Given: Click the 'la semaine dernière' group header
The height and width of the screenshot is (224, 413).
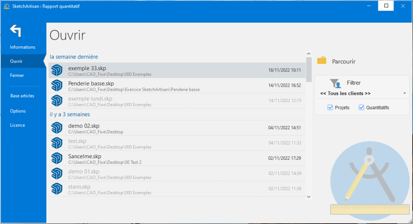Looking at the screenshot, I should (x=74, y=57).
